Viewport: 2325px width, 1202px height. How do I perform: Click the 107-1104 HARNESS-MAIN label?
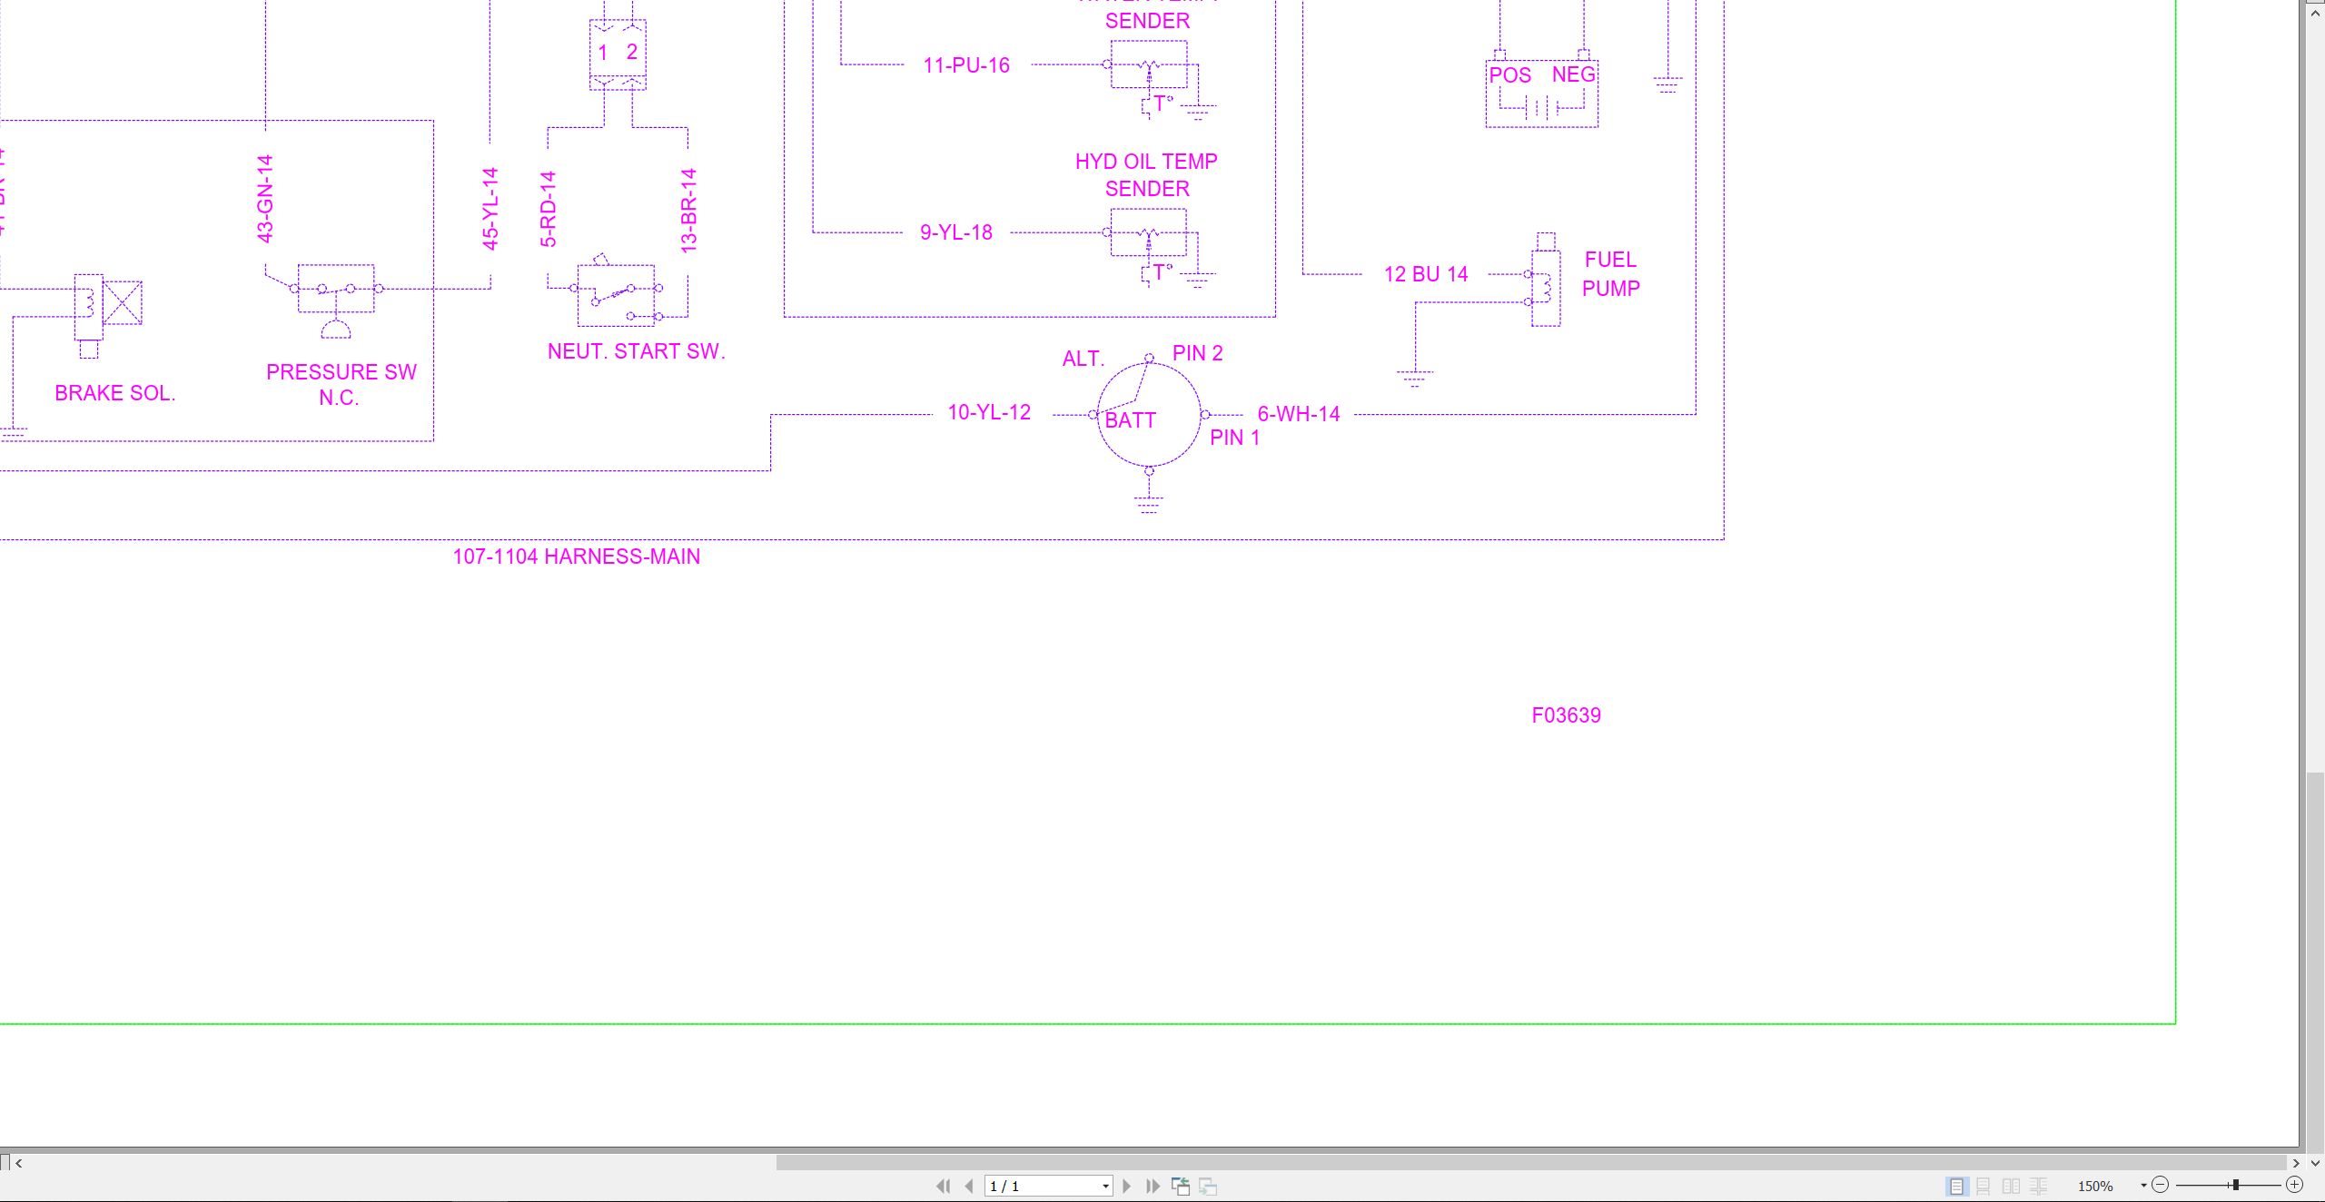pos(577,557)
